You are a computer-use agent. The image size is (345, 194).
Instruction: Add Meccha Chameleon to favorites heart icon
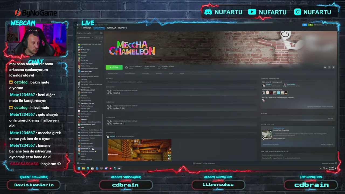(333, 67)
